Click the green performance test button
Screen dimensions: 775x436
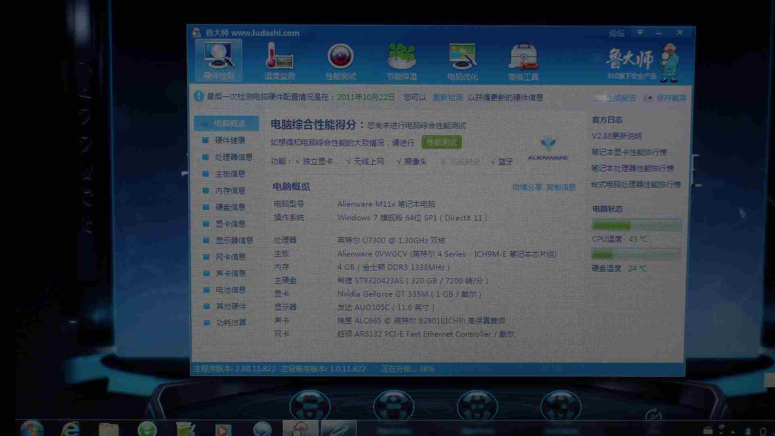pos(442,143)
